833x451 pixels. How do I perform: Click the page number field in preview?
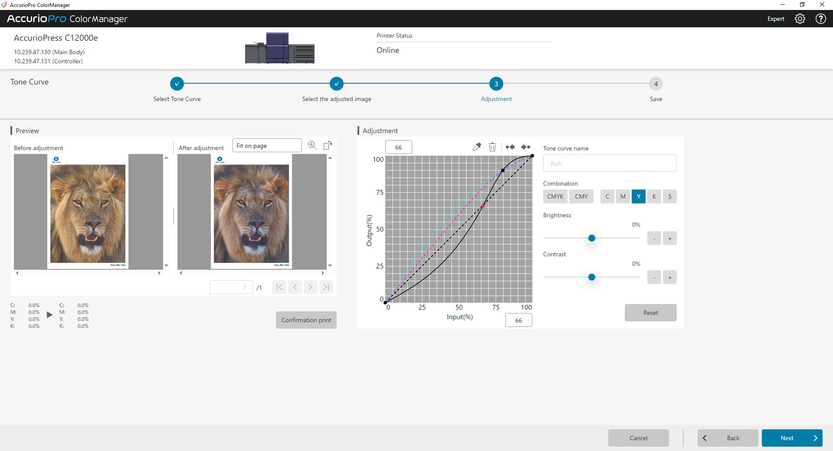pyautogui.click(x=231, y=287)
